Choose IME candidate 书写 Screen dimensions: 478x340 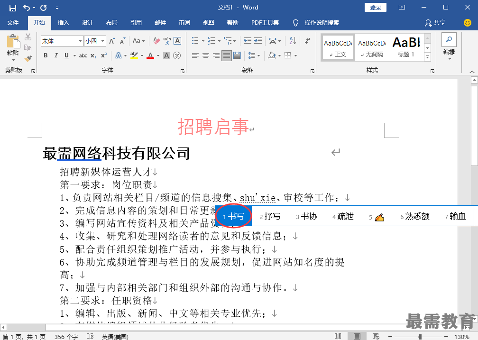pyautogui.click(x=233, y=216)
